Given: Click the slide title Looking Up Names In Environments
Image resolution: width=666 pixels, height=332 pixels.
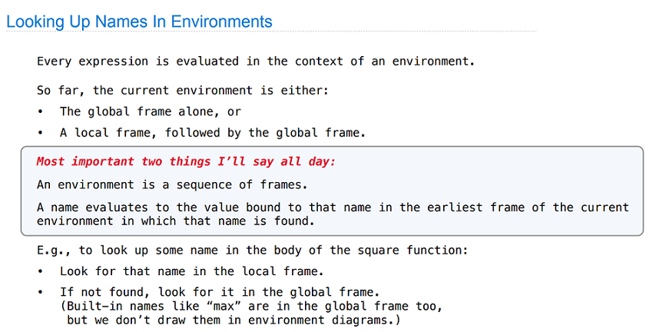Looking at the screenshot, I should tap(139, 22).
